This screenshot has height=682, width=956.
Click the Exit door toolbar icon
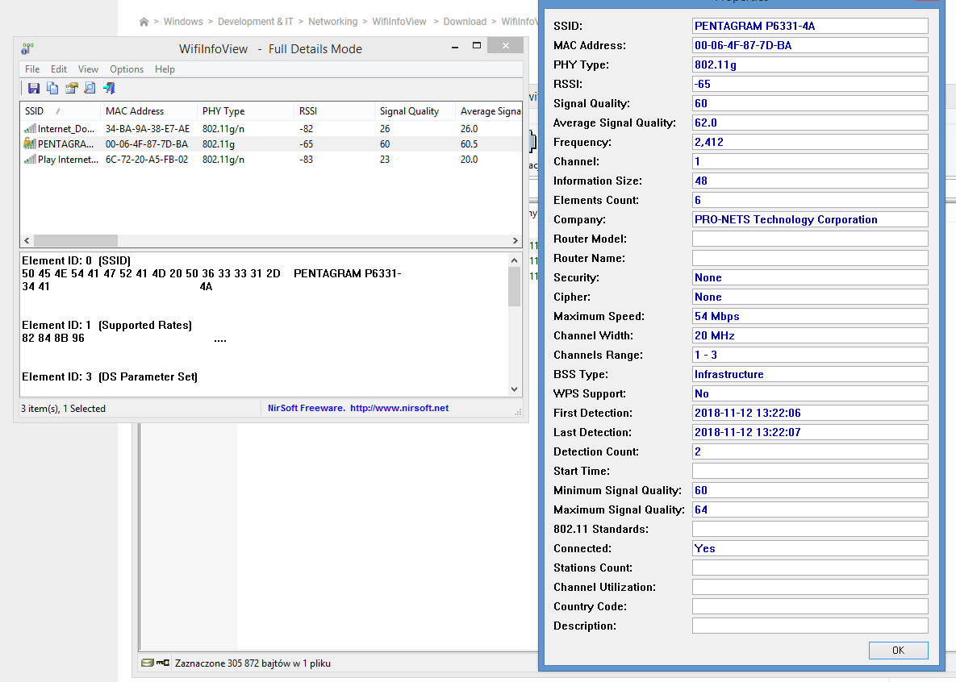[109, 89]
